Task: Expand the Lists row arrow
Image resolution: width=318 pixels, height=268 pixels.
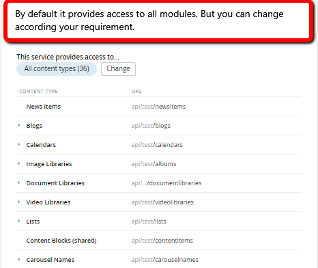Action: coord(19,221)
